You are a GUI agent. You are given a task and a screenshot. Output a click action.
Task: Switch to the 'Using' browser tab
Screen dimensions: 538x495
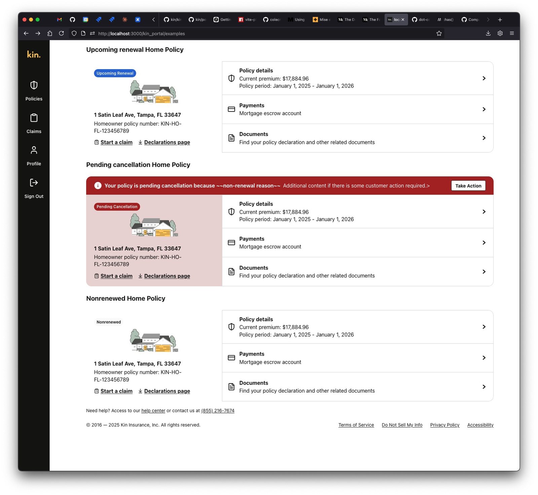point(296,19)
